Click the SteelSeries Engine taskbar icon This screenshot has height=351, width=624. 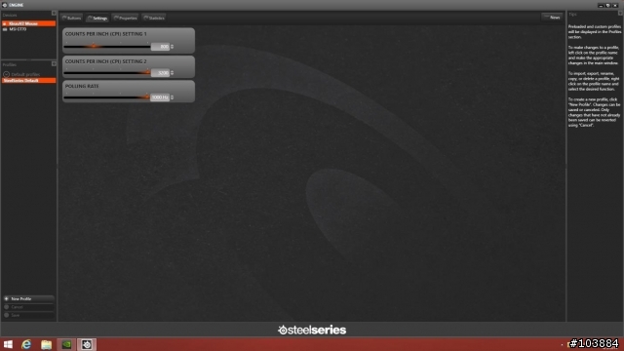[x=87, y=344]
